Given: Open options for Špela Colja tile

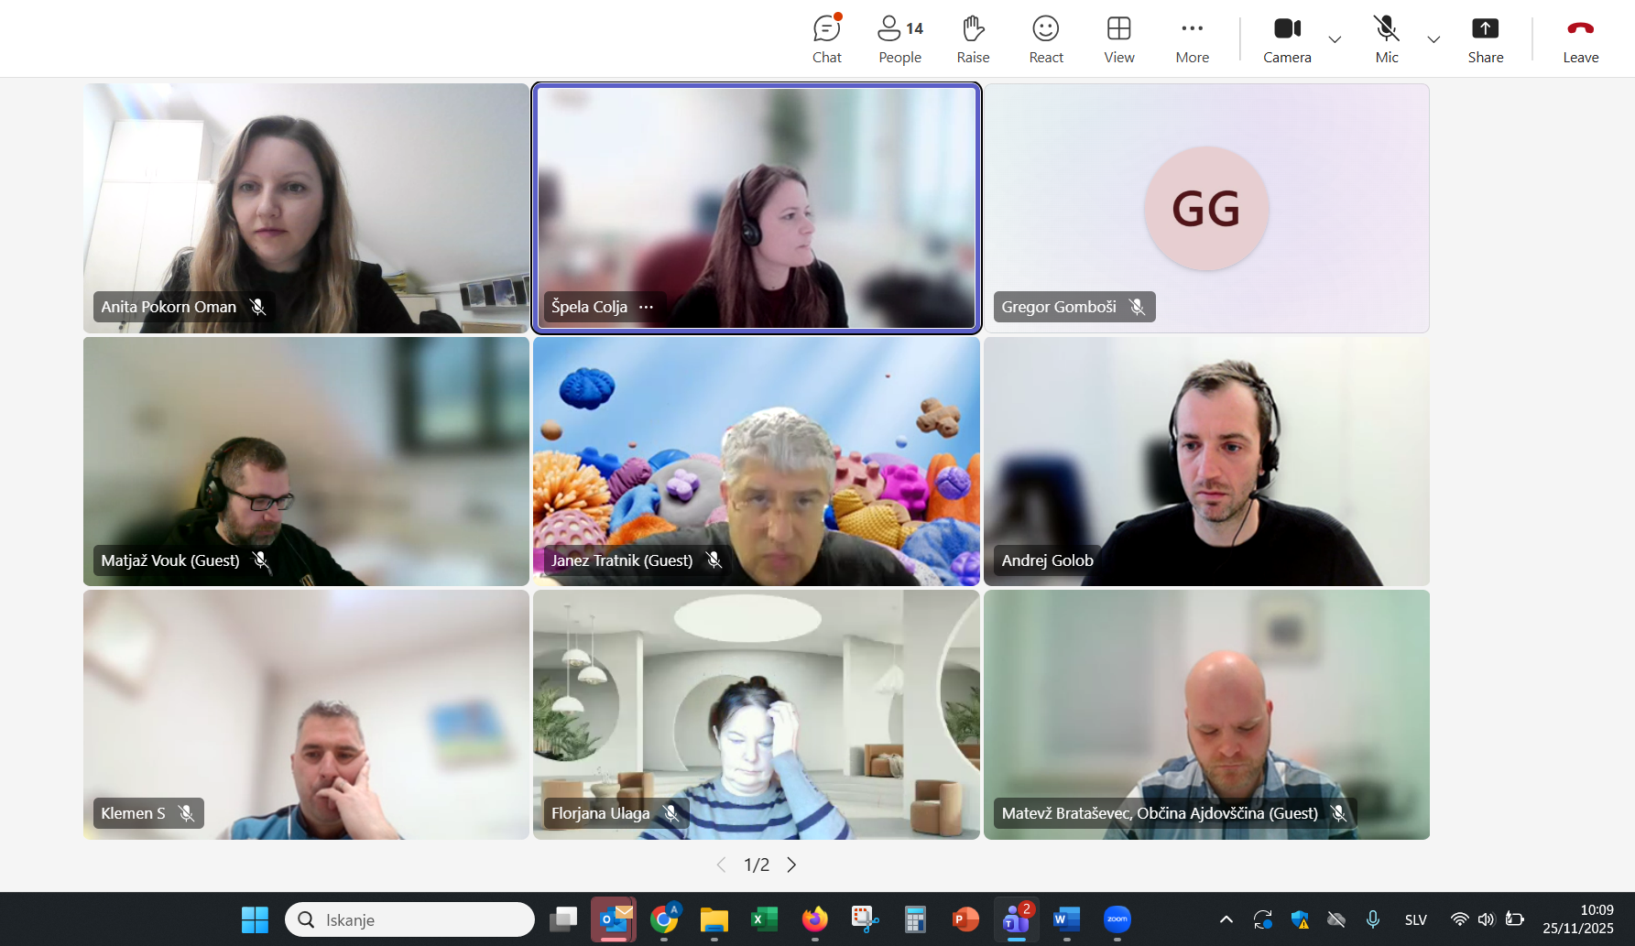Looking at the screenshot, I should [x=647, y=307].
